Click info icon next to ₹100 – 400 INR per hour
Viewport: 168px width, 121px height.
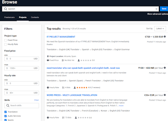(x=165, y=68)
